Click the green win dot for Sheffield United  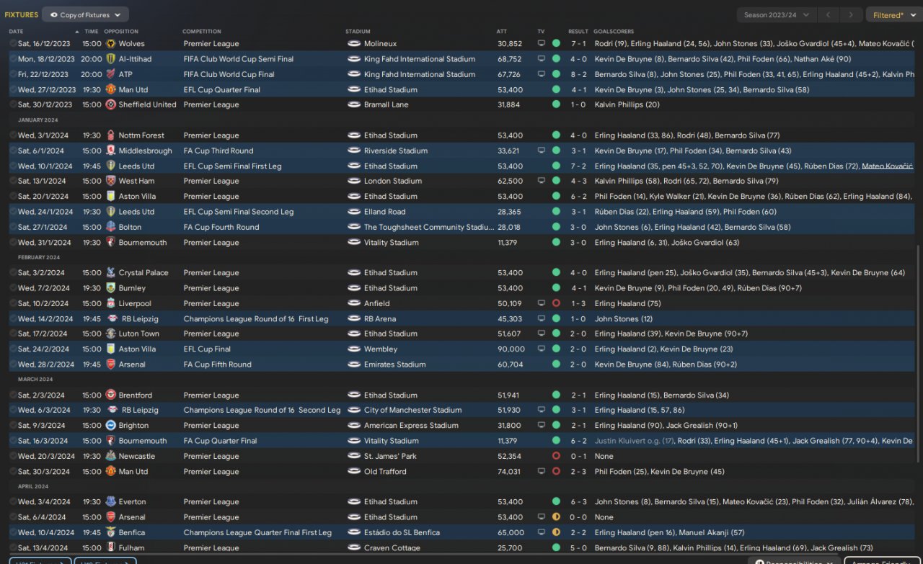[x=556, y=104]
